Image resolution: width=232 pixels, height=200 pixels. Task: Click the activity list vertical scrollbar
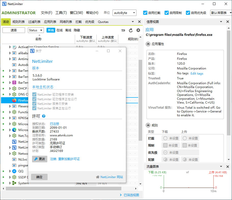click(x=140, y=100)
